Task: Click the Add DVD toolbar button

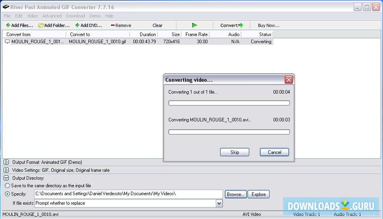Action: click(88, 25)
